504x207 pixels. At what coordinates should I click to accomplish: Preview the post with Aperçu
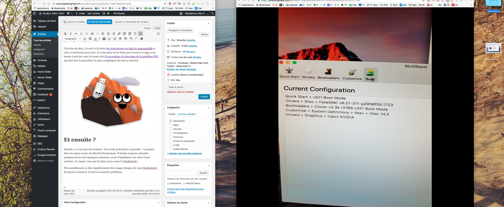pos(205,34)
